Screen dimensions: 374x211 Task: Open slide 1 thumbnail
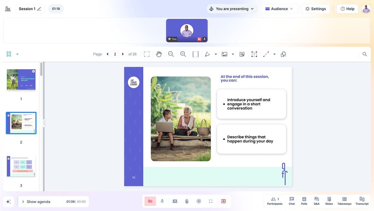21,80
